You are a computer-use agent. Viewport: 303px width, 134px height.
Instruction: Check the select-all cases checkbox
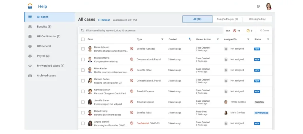[83, 39]
